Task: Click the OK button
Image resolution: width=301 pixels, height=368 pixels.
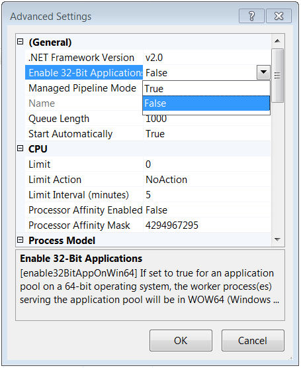Action: [x=181, y=341]
